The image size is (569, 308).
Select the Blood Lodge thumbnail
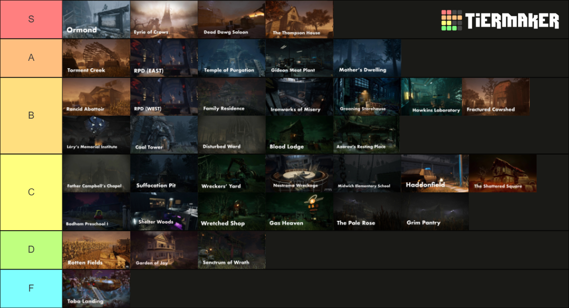click(299, 135)
